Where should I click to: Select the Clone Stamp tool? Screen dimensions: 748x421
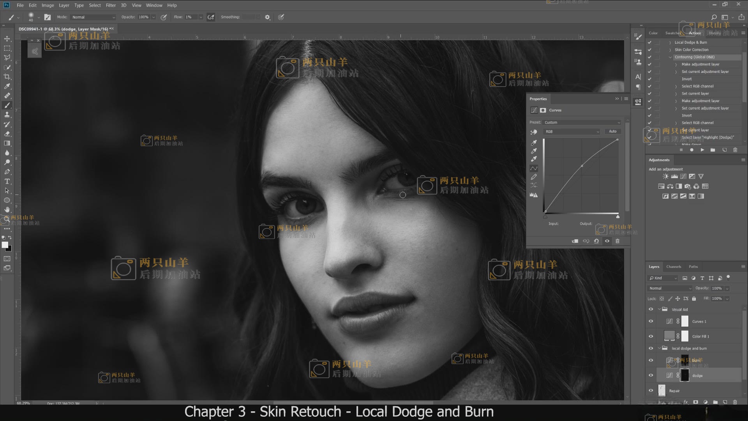pos(7,115)
